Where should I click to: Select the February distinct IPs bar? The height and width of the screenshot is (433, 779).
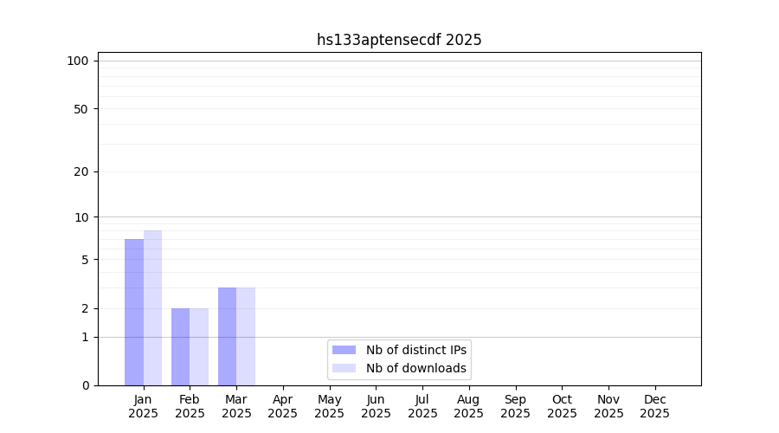point(180,346)
